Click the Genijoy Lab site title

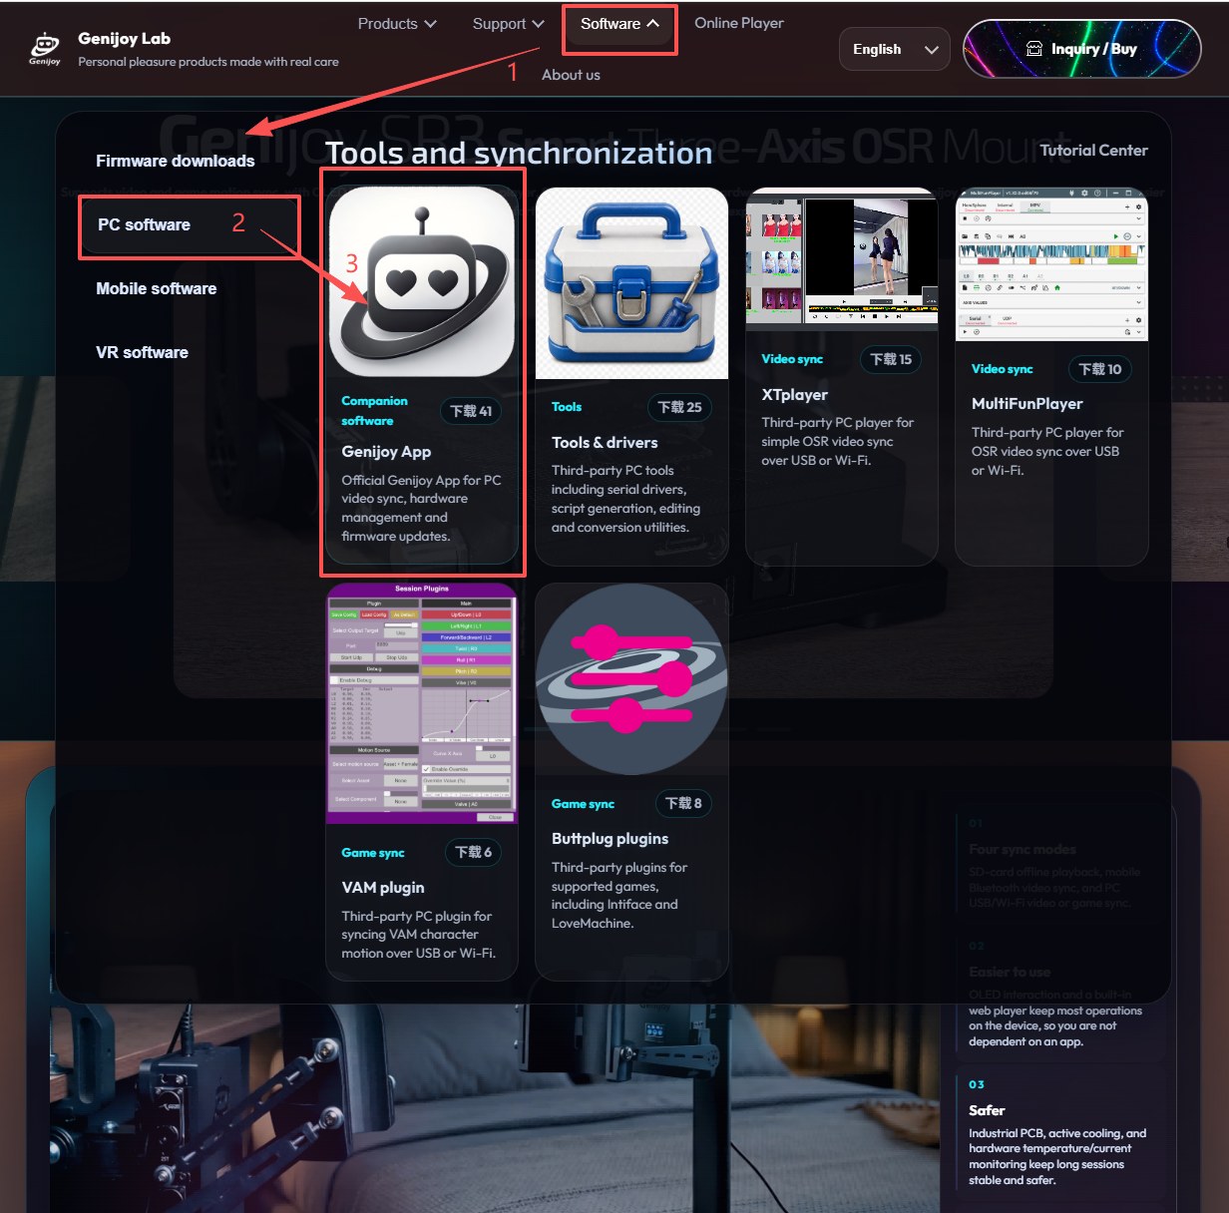click(x=124, y=39)
